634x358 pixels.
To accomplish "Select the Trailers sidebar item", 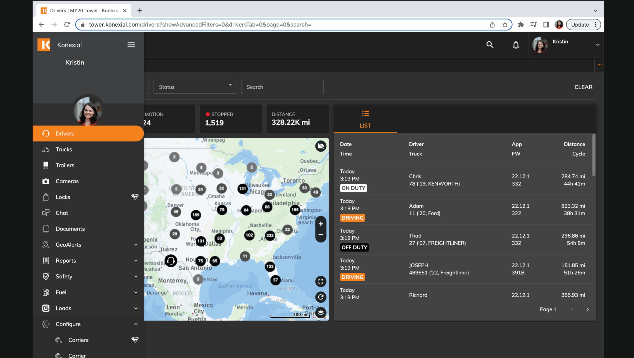I will coord(65,165).
